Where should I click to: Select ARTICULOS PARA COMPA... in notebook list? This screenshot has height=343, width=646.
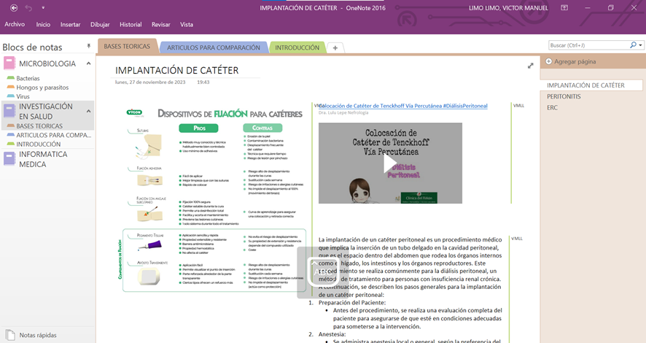pyautogui.click(x=53, y=135)
